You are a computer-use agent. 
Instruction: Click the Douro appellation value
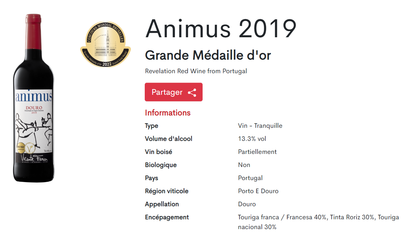coord(247,204)
